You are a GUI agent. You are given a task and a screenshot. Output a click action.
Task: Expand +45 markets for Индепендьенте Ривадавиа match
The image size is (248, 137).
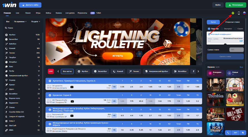pos(114,130)
